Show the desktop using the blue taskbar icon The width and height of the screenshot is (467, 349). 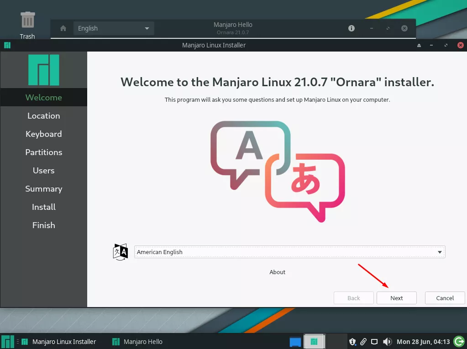[295, 342]
